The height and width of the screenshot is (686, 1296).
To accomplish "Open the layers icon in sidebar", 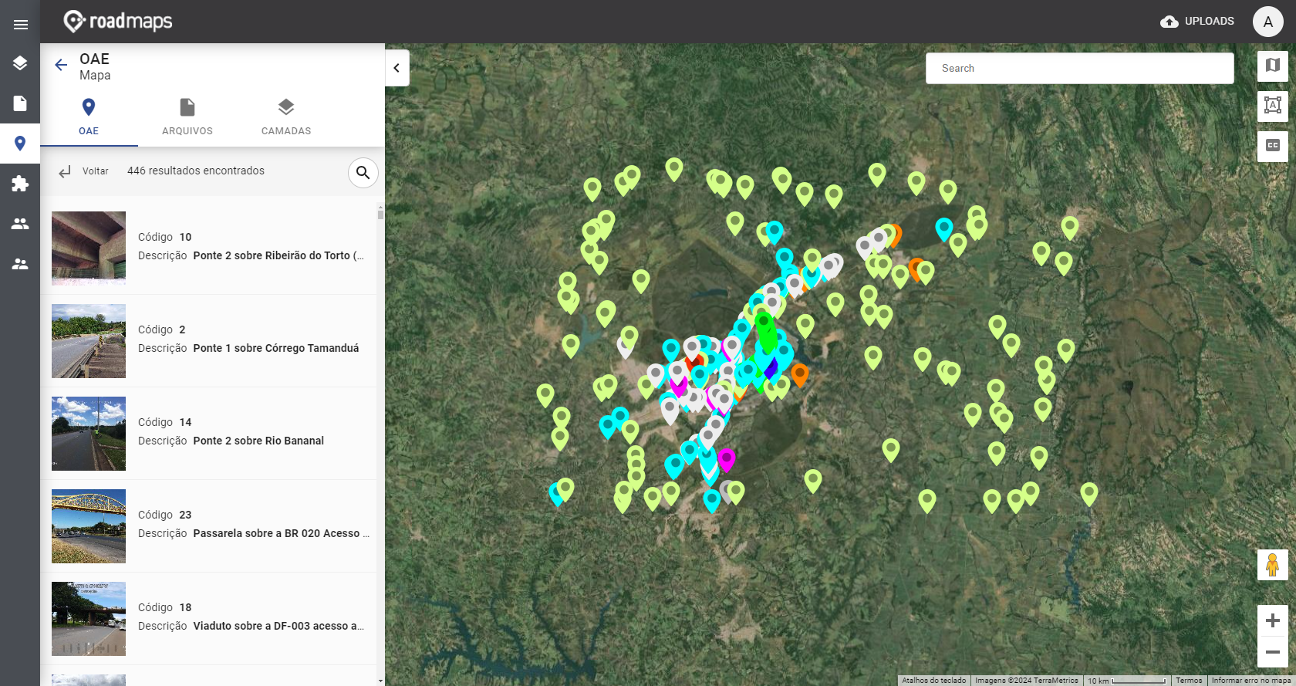I will [x=20, y=63].
